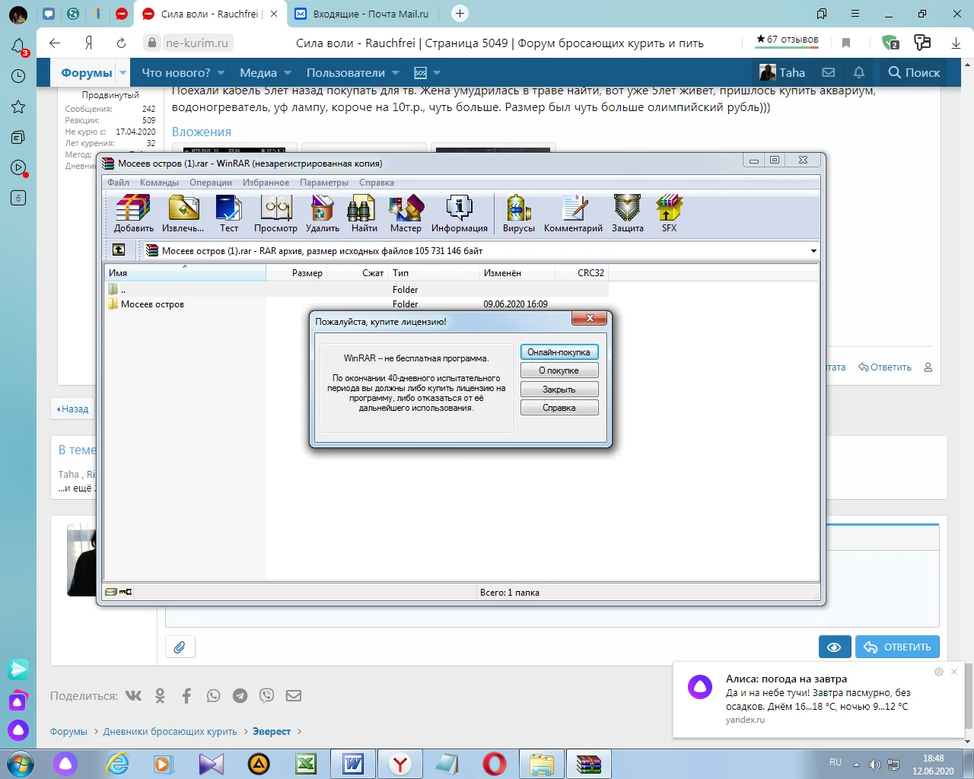Run the Тест archive test tool
This screenshot has height=779, width=974.
click(x=229, y=213)
